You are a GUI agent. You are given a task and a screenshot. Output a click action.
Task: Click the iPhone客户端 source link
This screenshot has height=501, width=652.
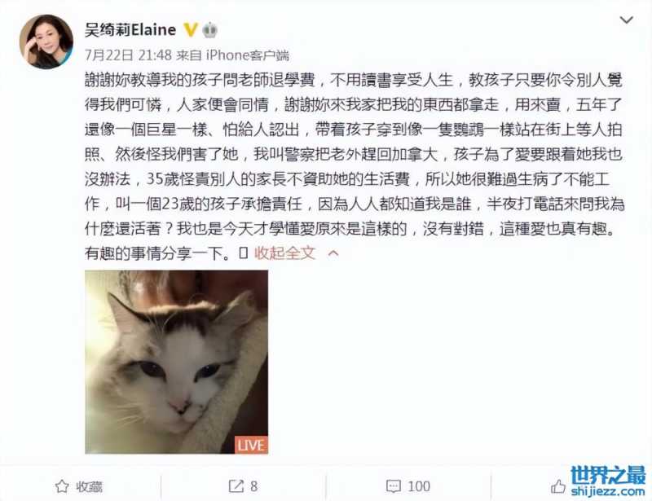pyautogui.click(x=248, y=55)
